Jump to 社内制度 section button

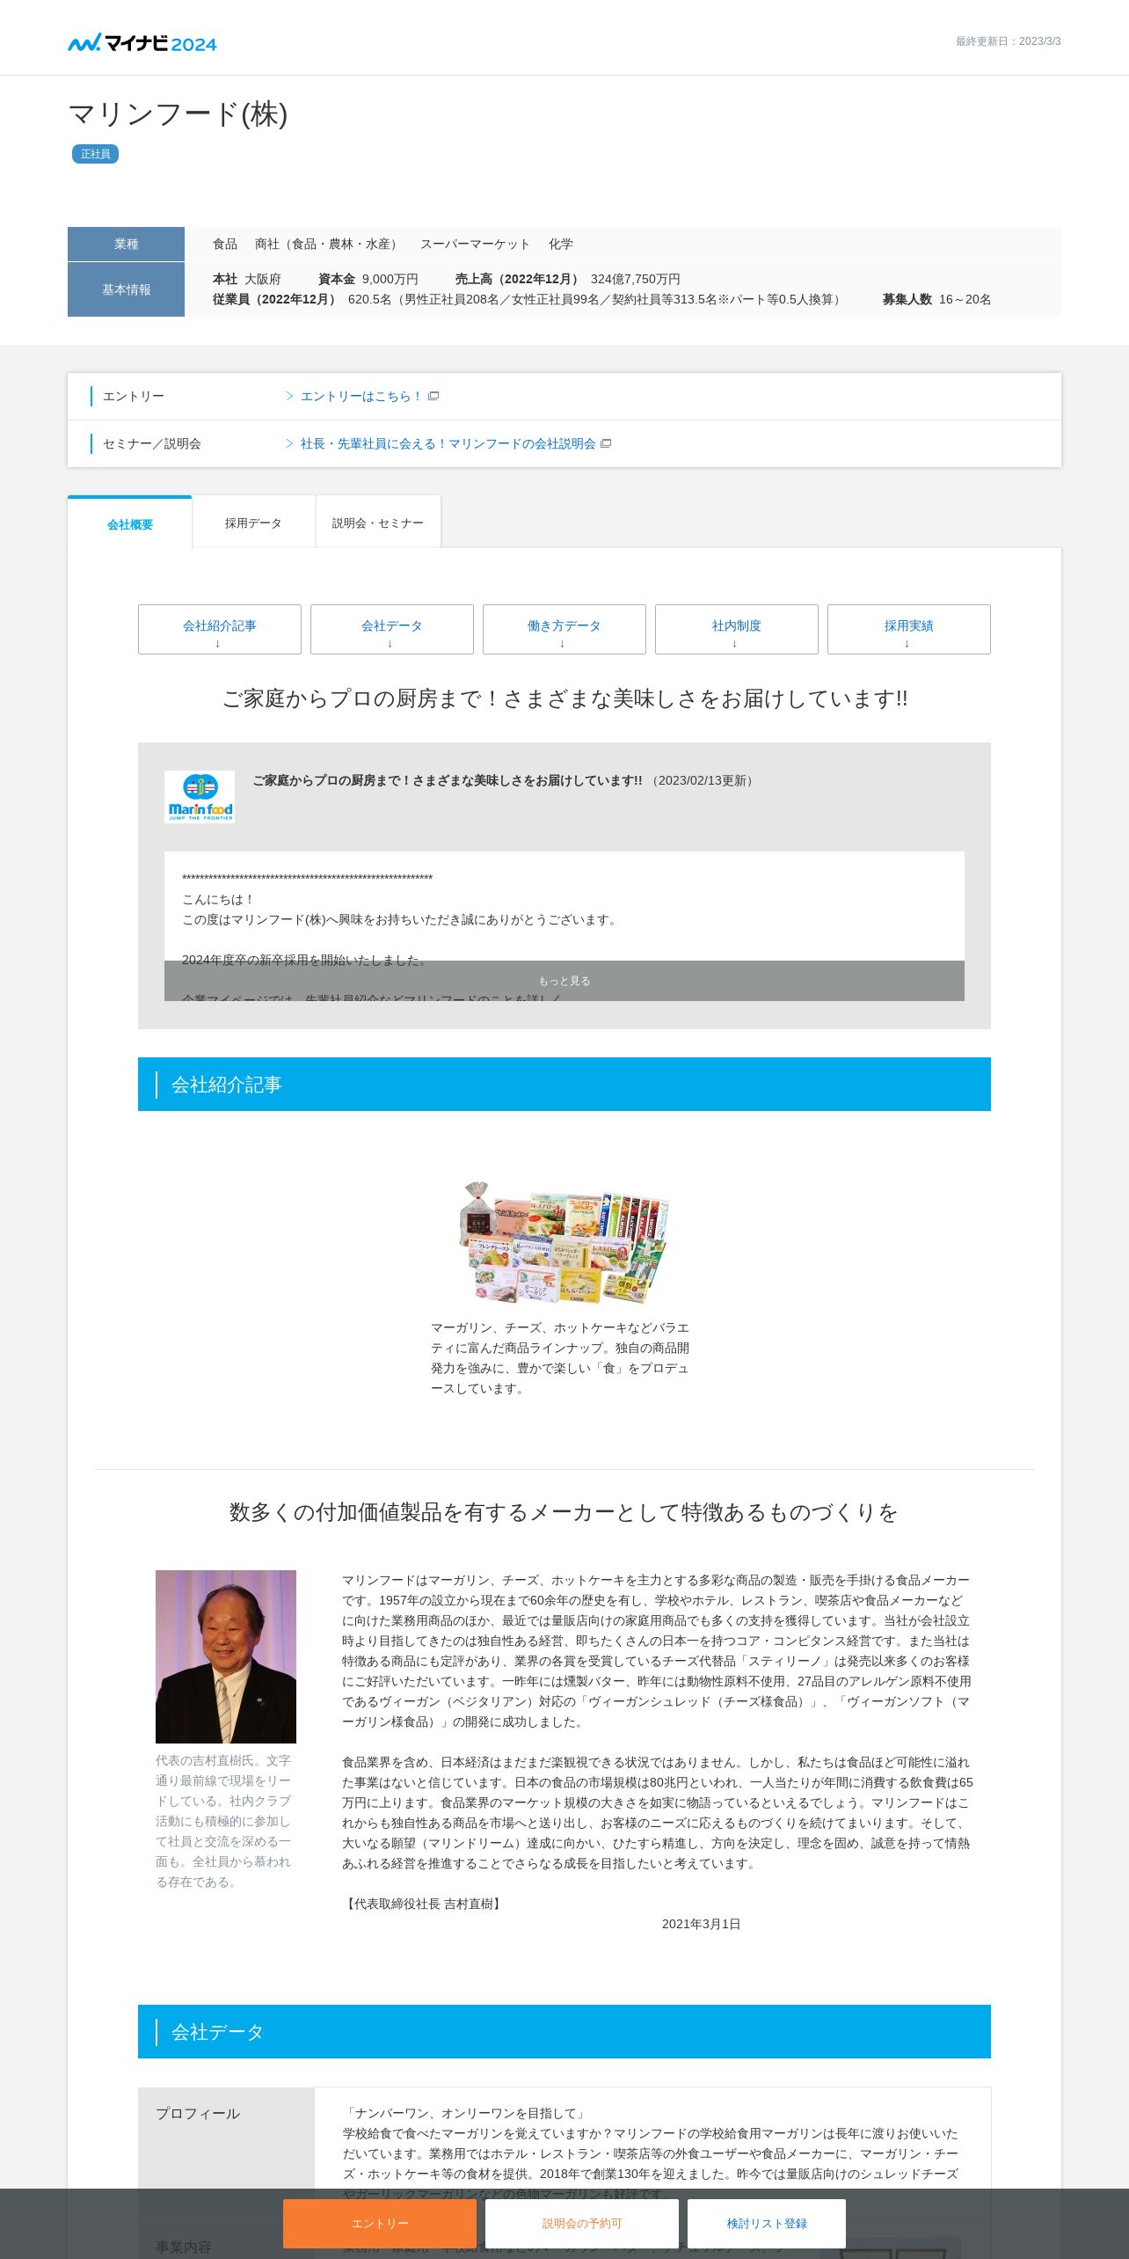tap(737, 629)
